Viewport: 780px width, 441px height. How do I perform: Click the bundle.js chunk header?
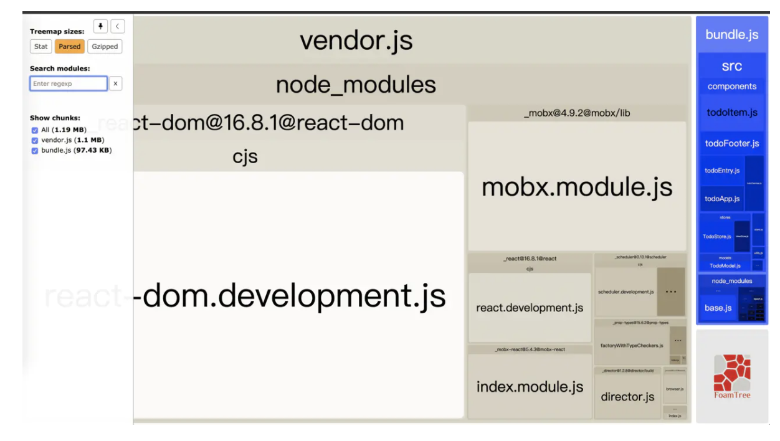click(x=731, y=35)
